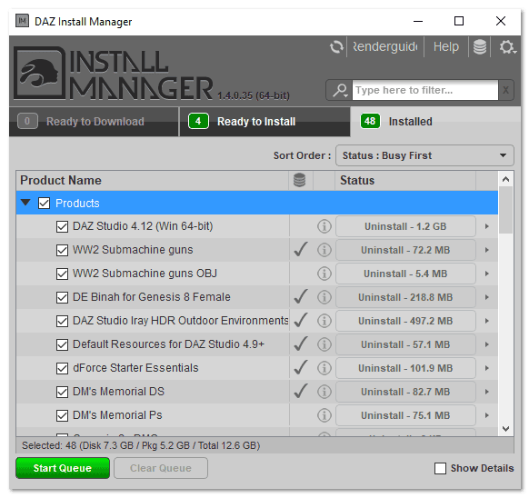This screenshot has height=498, width=529.
Task: Expand arrow for DAZ Studio 4.12 row
Action: coord(487,226)
